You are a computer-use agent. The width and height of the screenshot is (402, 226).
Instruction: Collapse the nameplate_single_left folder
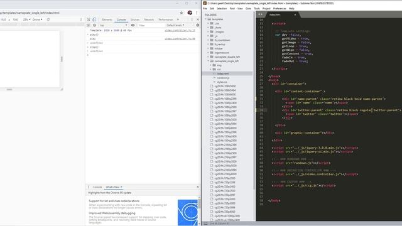click(x=208, y=61)
